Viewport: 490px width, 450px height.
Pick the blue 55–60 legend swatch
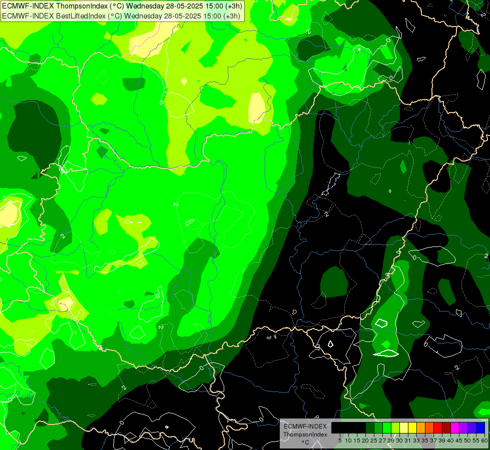[x=480, y=427]
